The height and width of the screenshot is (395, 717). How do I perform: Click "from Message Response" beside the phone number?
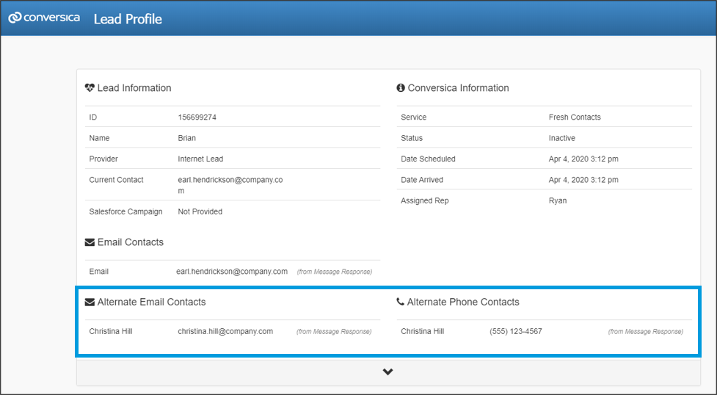(x=646, y=332)
